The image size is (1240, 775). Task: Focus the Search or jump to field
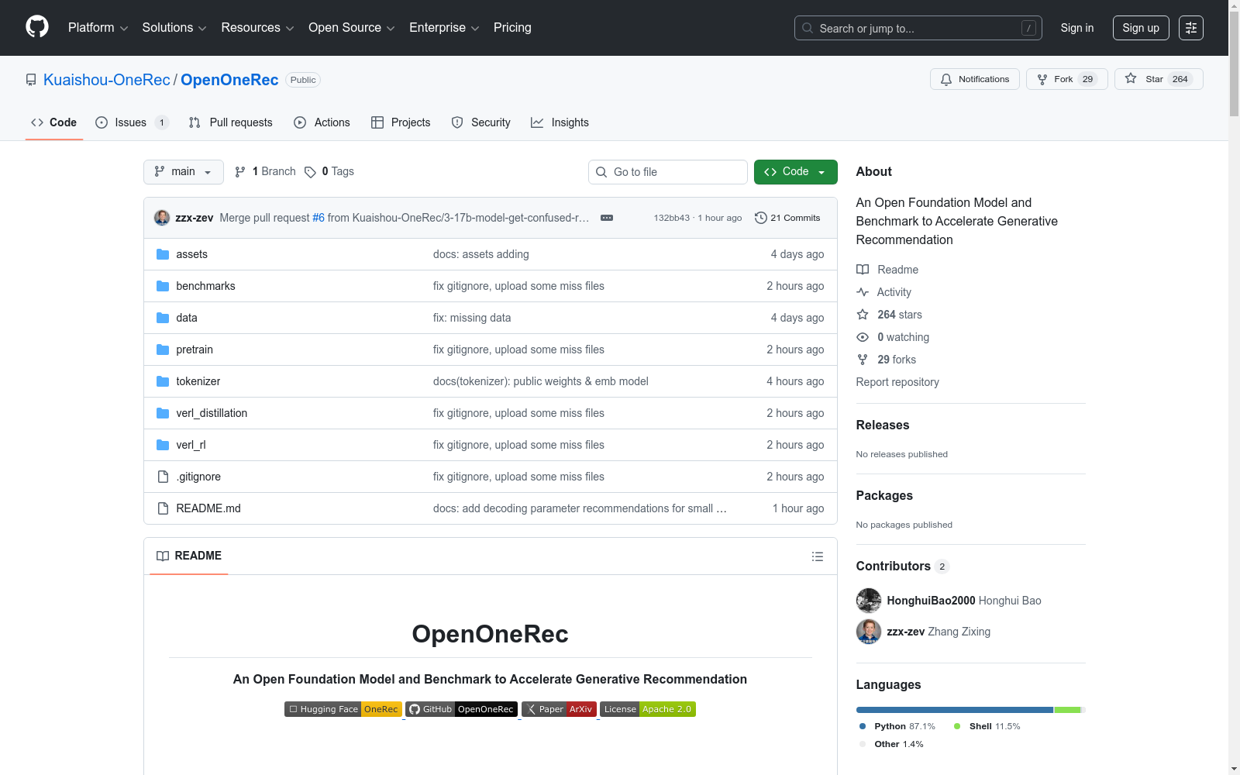click(x=918, y=28)
